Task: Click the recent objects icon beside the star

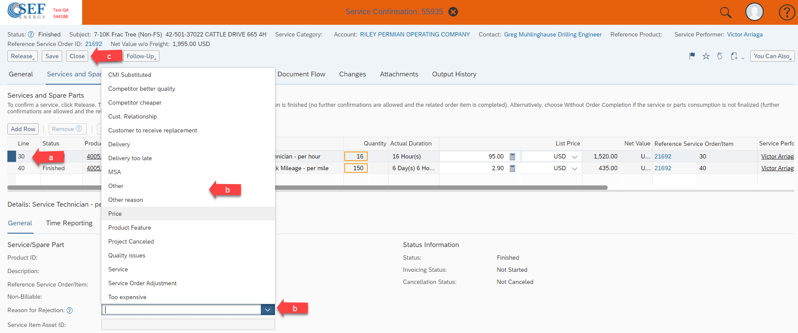Action: pyautogui.click(x=720, y=56)
